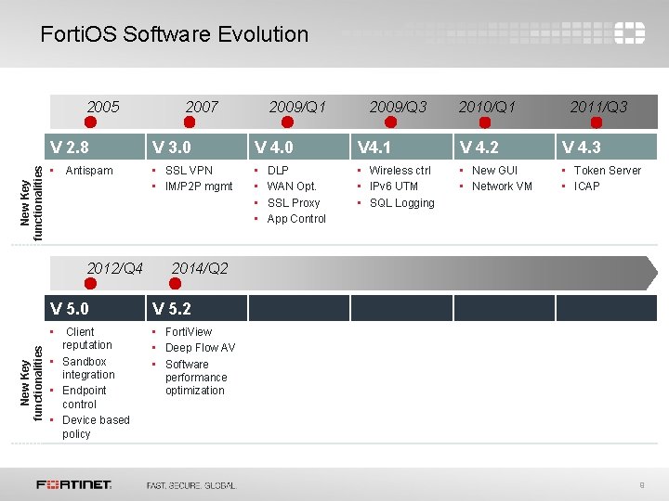Click the upper 'New Key functionalities' vertical label

(x=32, y=203)
